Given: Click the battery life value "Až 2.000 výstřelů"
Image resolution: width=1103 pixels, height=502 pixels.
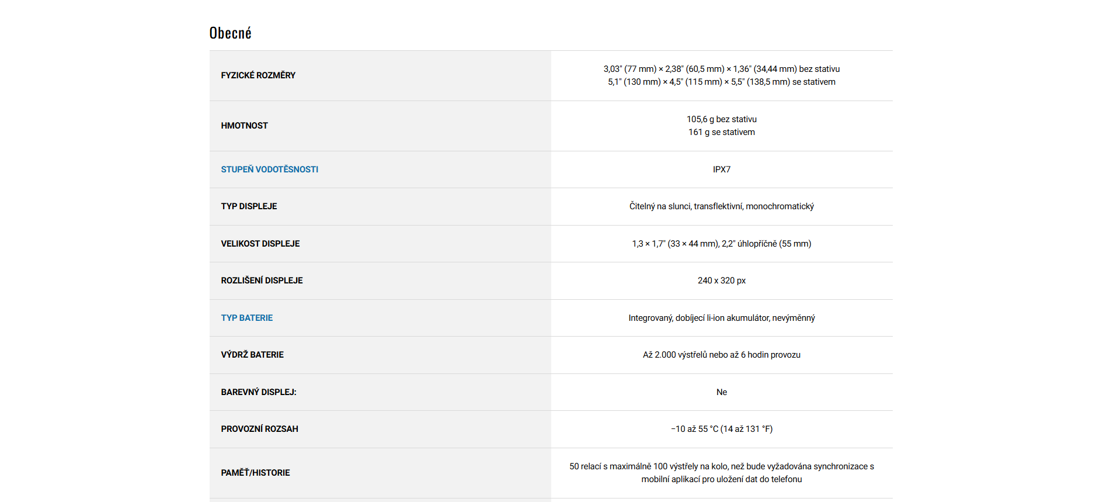Looking at the screenshot, I should tap(721, 355).
